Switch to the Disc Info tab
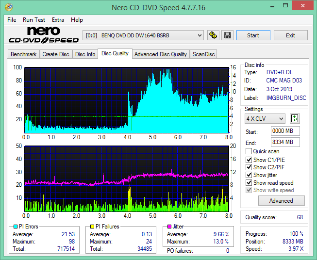 click(85, 54)
